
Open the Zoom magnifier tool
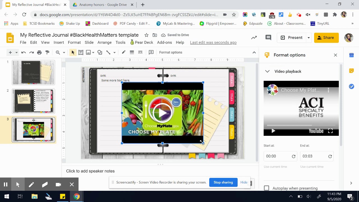click(x=58, y=52)
